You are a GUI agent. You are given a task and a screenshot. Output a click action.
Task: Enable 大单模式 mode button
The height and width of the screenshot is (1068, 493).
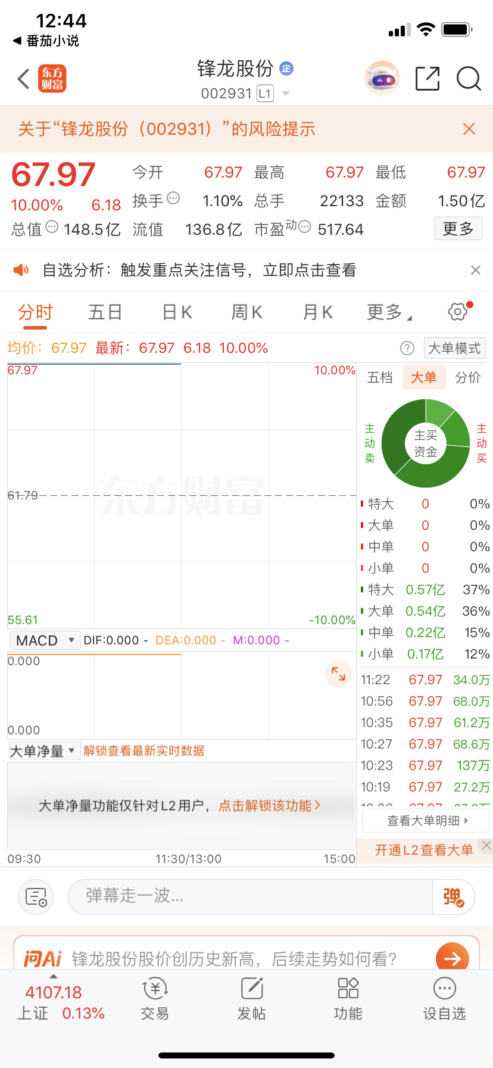coord(454,348)
